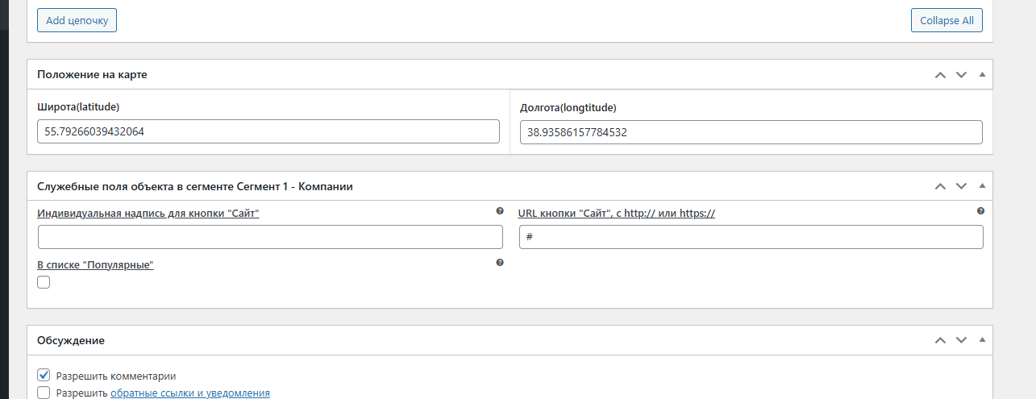The image size is (1036, 399).
Task: Collapse the Обсуждение panel
Action: pyautogui.click(x=981, y=341)
